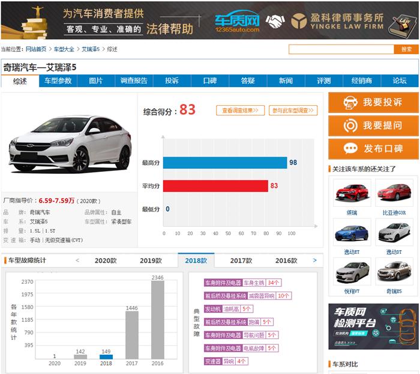Click the 车身生锈 34个 fault tag
The width and height of the screenshot is (420, 374).
coord(242,283)
